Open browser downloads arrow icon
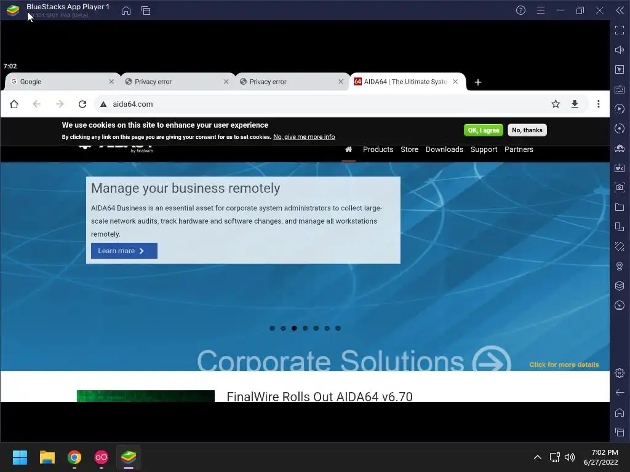This screenshot has width=630, height=472. [x=575, y=104]
